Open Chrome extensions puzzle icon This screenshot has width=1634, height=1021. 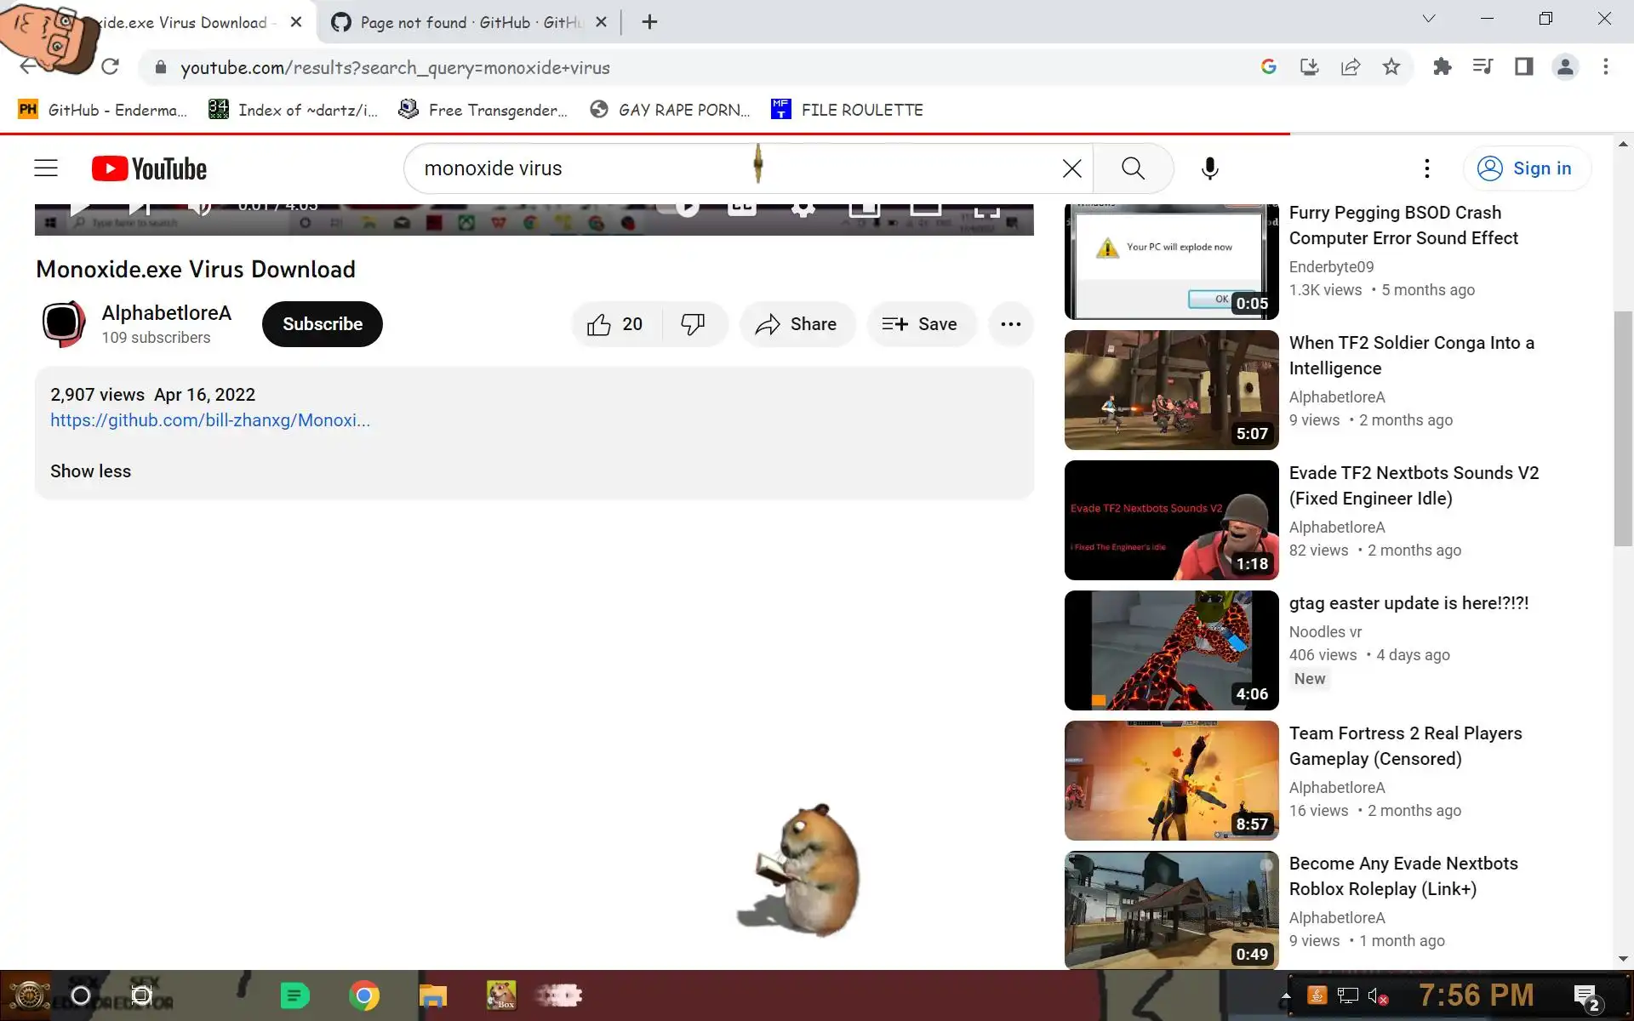point(1442,67)
